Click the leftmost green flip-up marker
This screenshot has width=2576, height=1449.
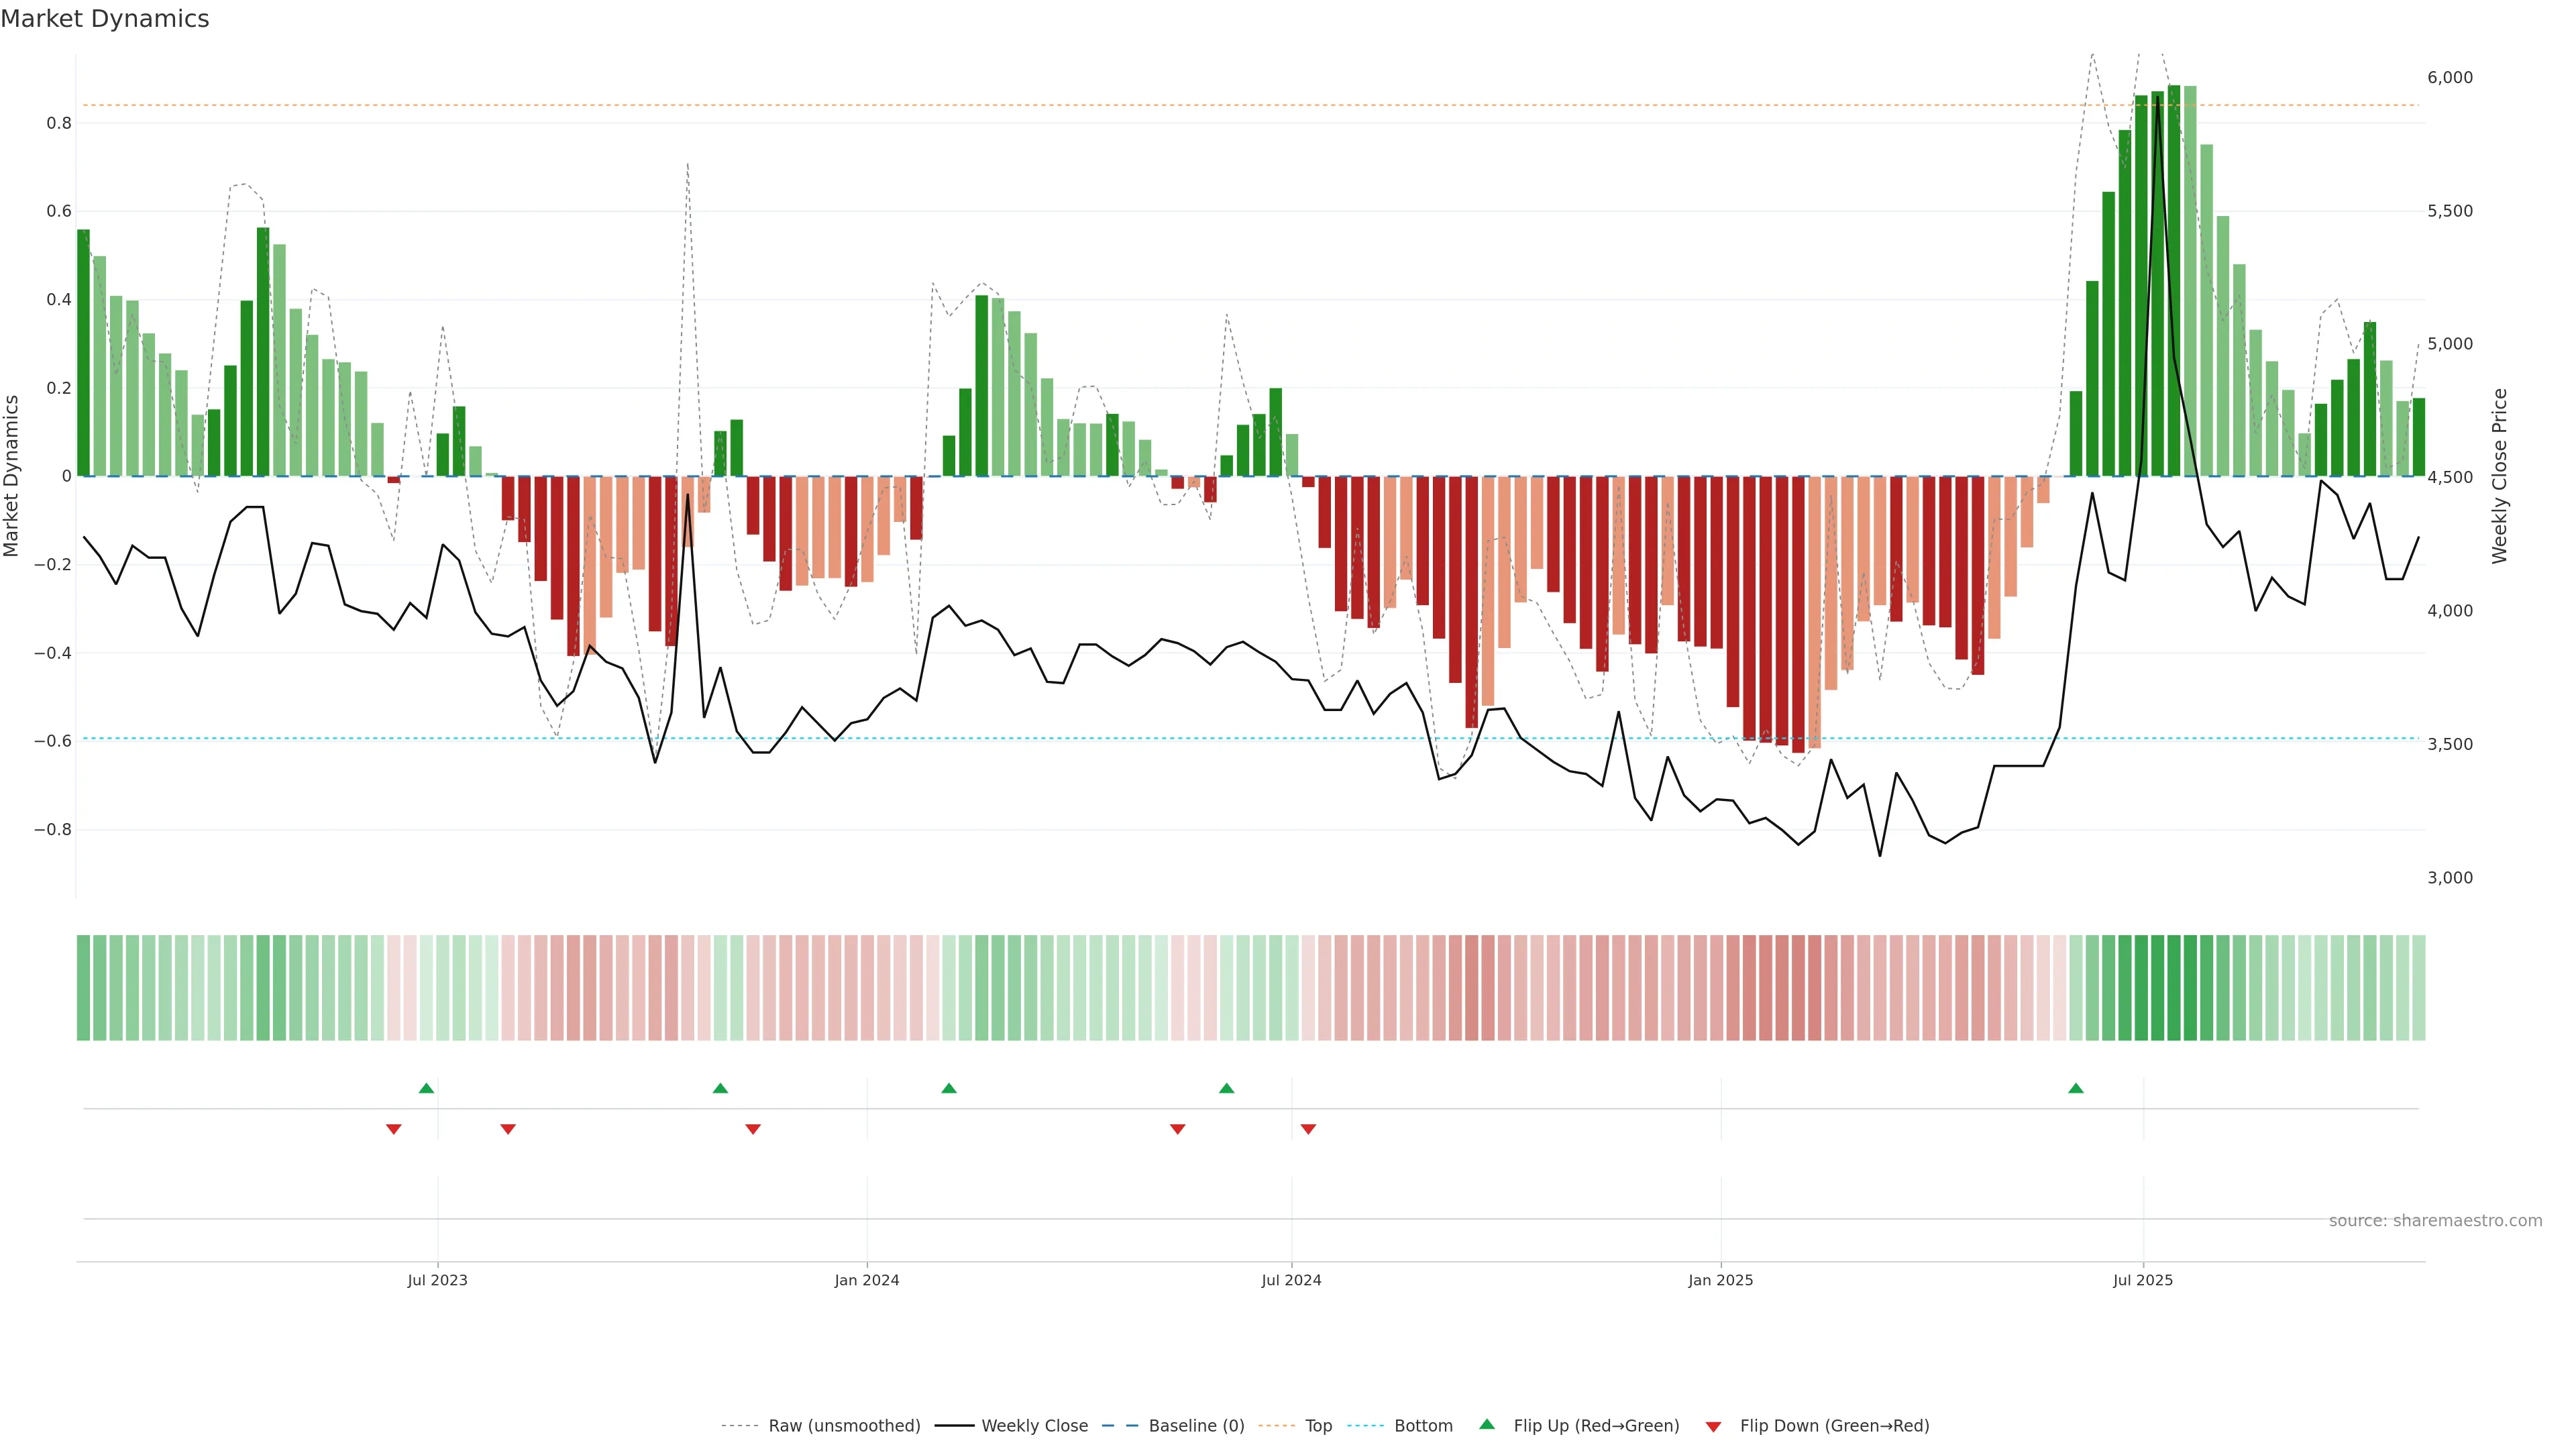click(x=426, y=1088)
